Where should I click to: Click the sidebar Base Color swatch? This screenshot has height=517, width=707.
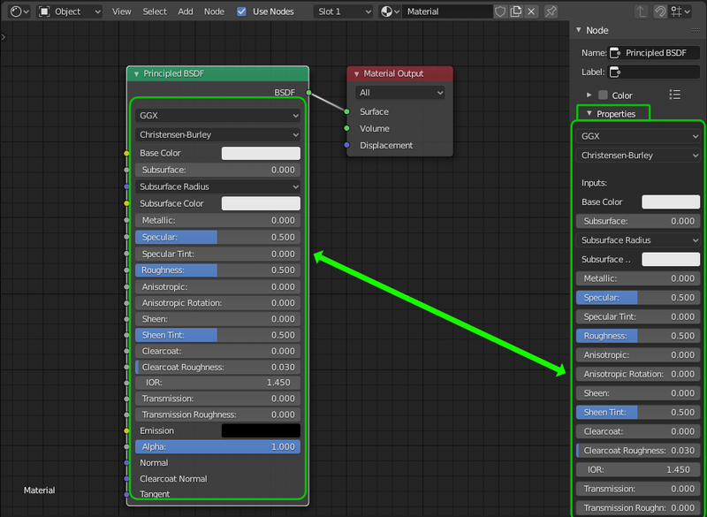tap(671, 201)
